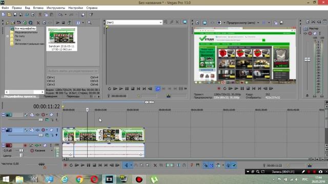Open the Файл menu

point(5,8)
